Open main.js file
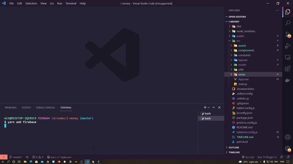Image resolution: width=293 pixels, height=164 pixels. point(253,84)
